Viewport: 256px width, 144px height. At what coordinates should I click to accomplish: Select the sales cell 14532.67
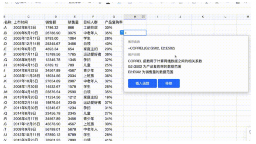[x=56, y=86]
